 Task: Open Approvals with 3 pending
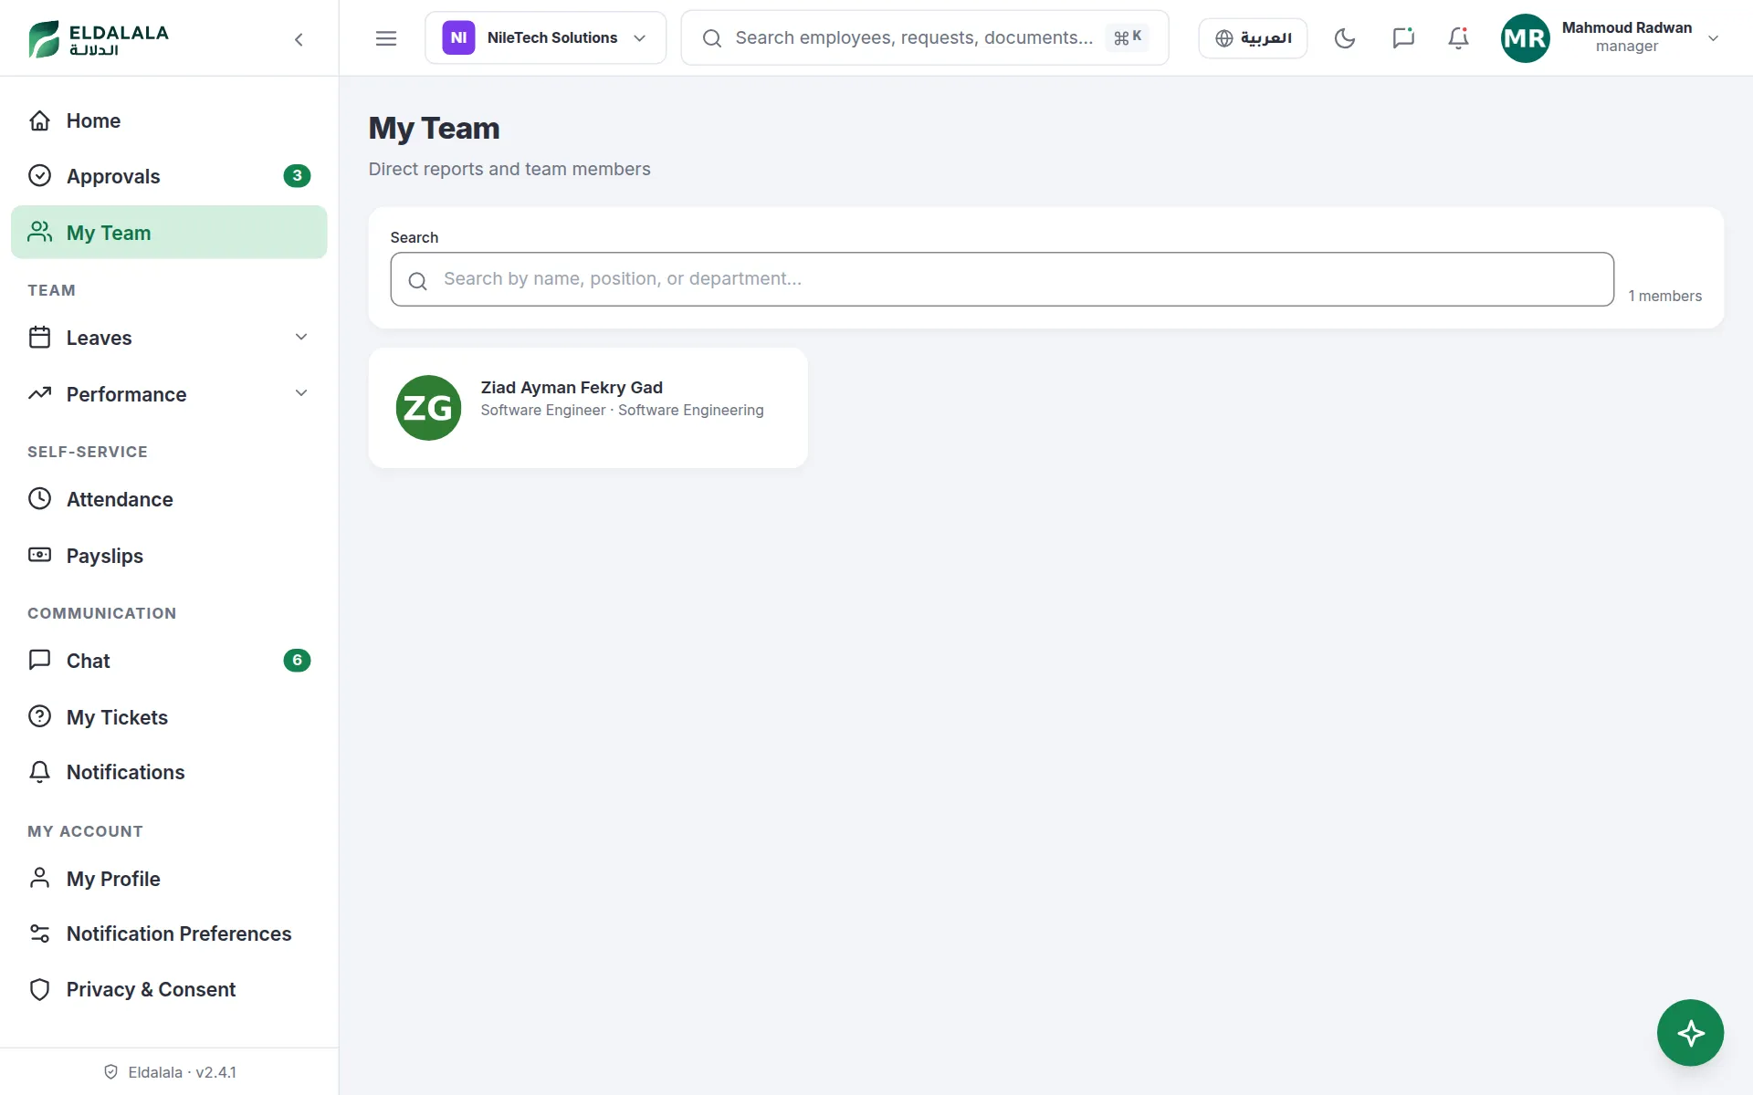pos(169,176)
